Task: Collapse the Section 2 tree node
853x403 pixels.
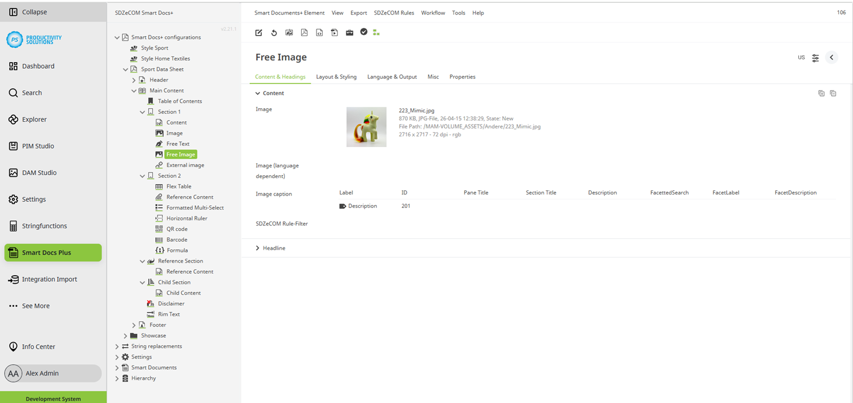Action: [143, 176]
